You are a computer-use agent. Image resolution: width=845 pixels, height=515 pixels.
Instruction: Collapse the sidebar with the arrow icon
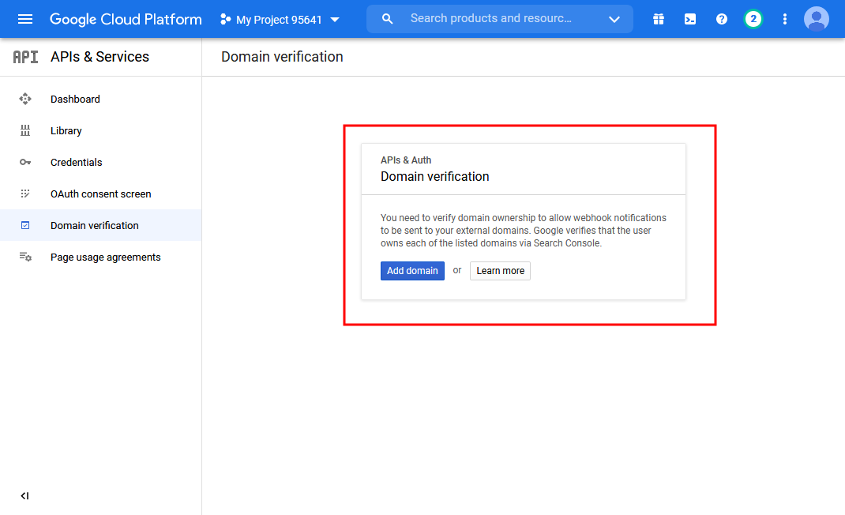pos(24,495)
